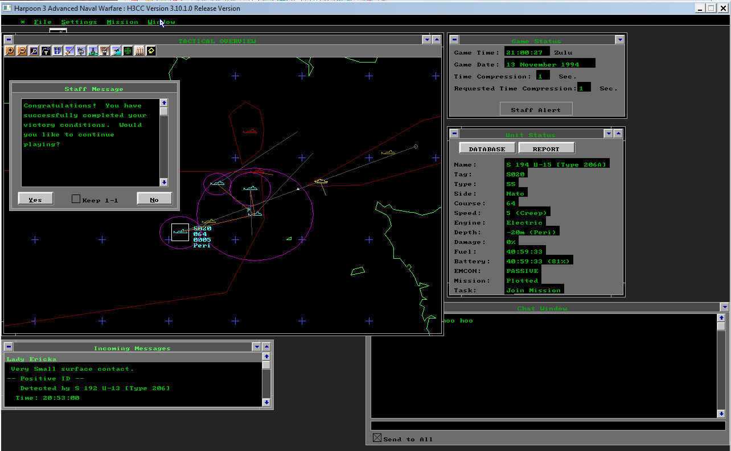Click the REPORT button
This screenshot has height=451, width=731.
pyautogui.click(x=547, y=148)
